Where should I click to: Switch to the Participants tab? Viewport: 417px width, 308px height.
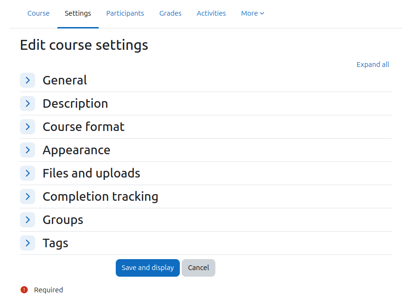click(125, 13)
